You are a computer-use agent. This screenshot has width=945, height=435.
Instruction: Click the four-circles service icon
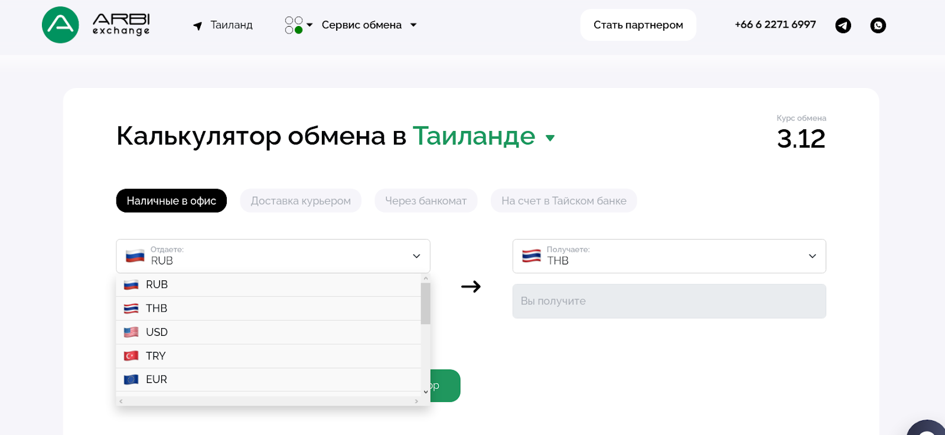(294, 25)
